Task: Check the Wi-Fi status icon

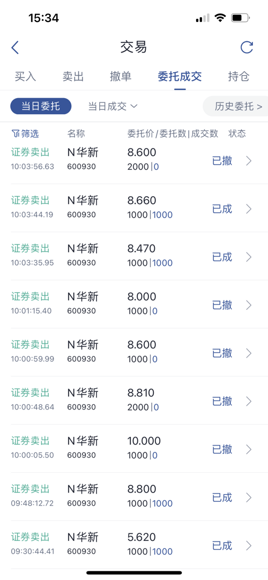Action: tap(220, 18)
